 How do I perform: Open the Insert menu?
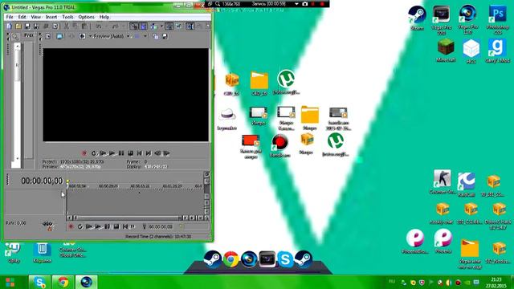point(51,17)
